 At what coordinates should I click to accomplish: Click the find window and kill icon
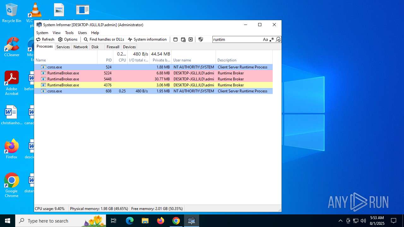pyautogui.click(x=191, y=39)
